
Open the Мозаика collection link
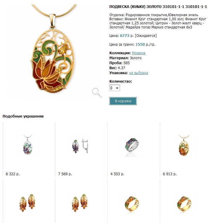(x=139, y=53)
